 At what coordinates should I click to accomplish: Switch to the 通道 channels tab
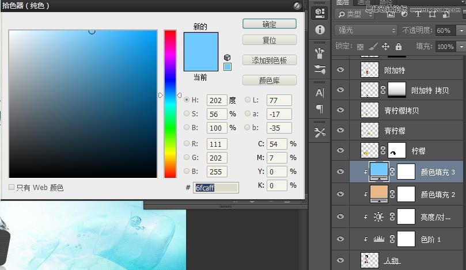click(364, 2)
